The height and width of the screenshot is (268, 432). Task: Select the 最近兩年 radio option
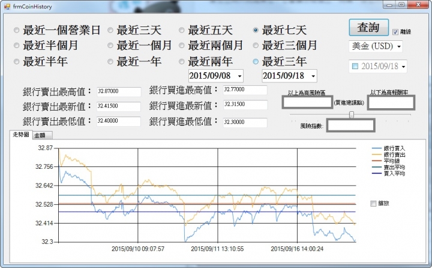click(182, 61)
